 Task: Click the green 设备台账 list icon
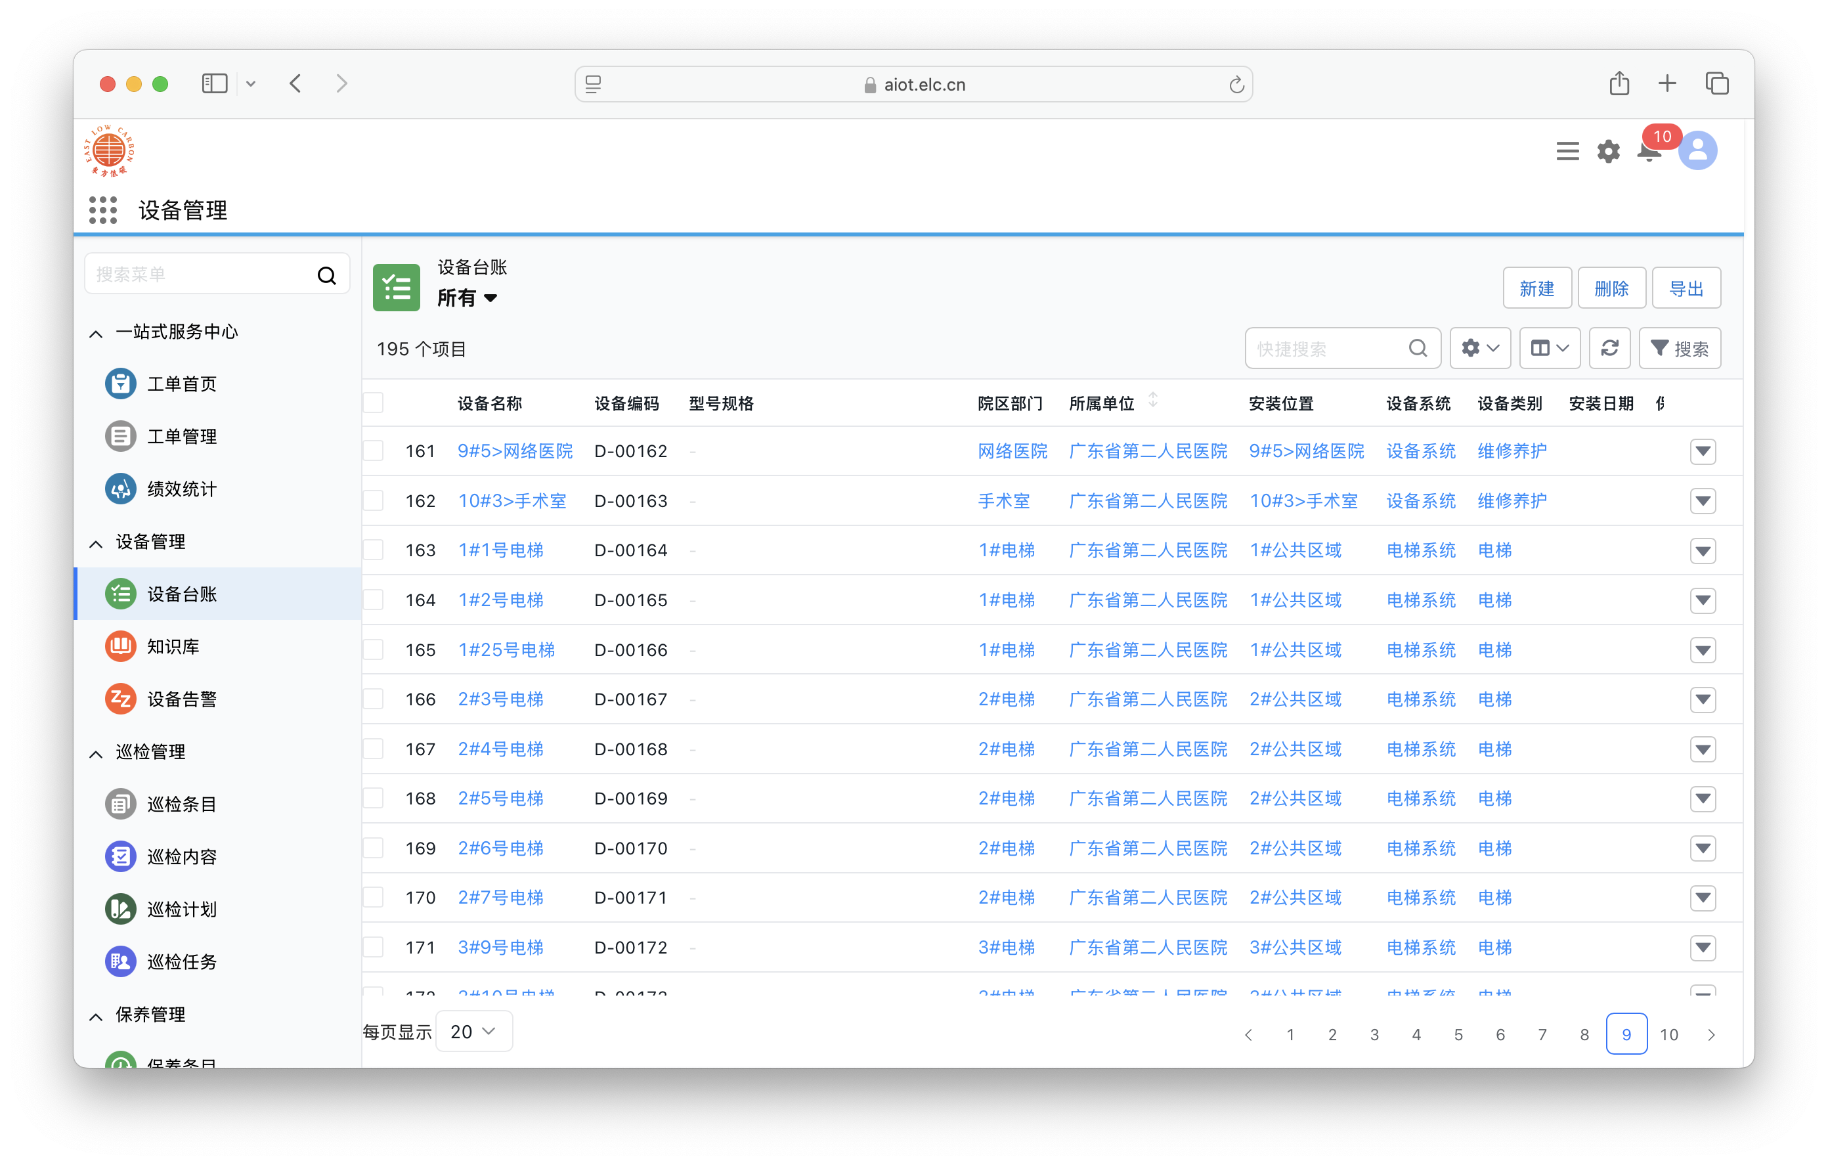coord(397,287)
